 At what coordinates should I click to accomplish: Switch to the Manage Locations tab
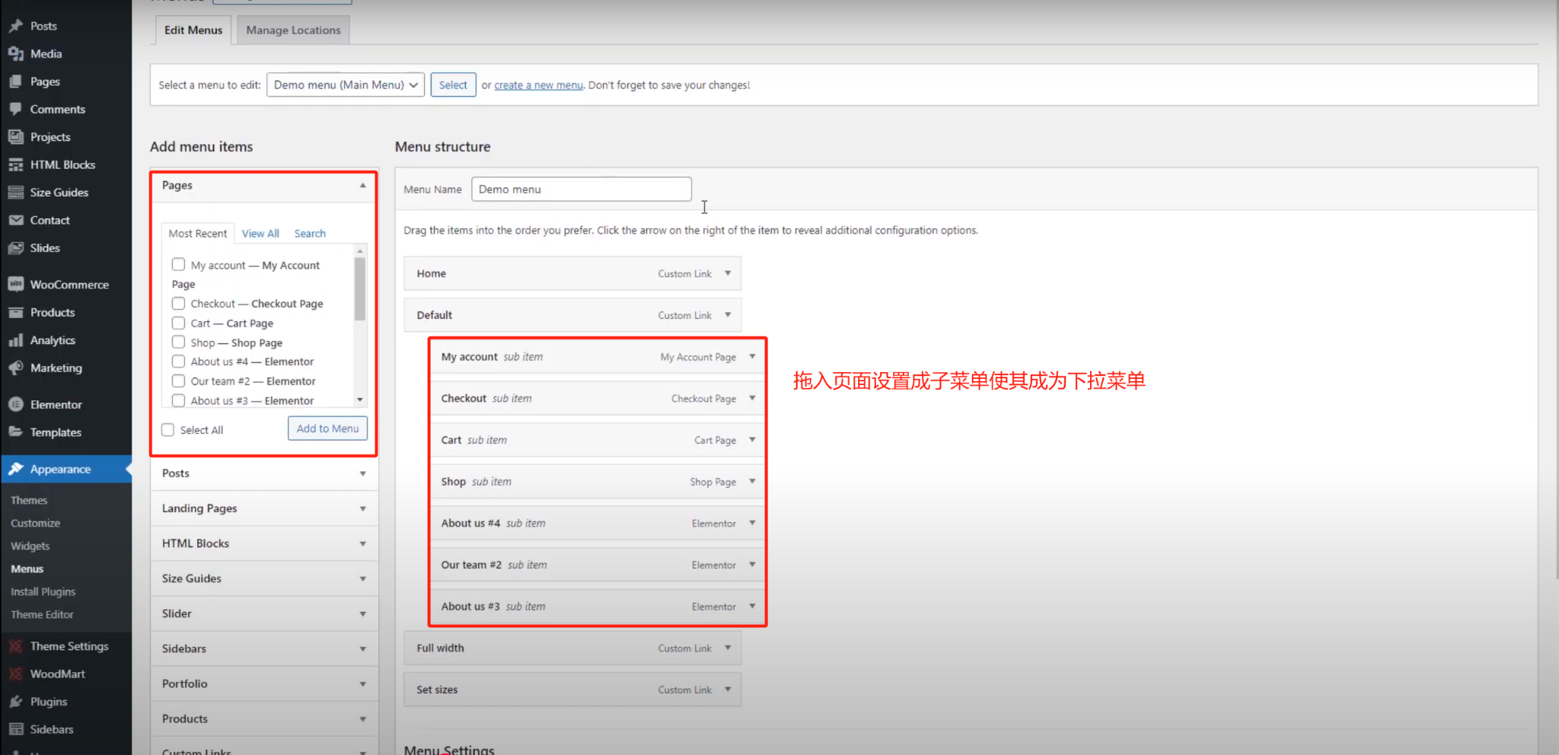coord(292,30)
